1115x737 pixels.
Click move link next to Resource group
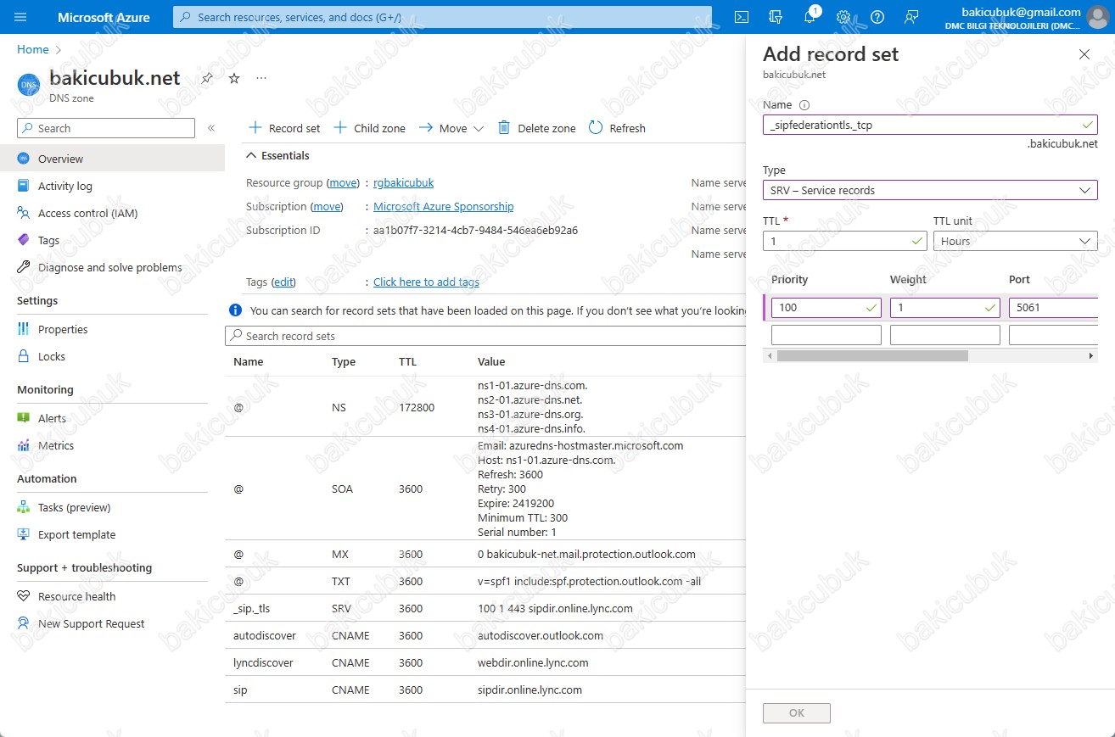click(x=344, y=182)
